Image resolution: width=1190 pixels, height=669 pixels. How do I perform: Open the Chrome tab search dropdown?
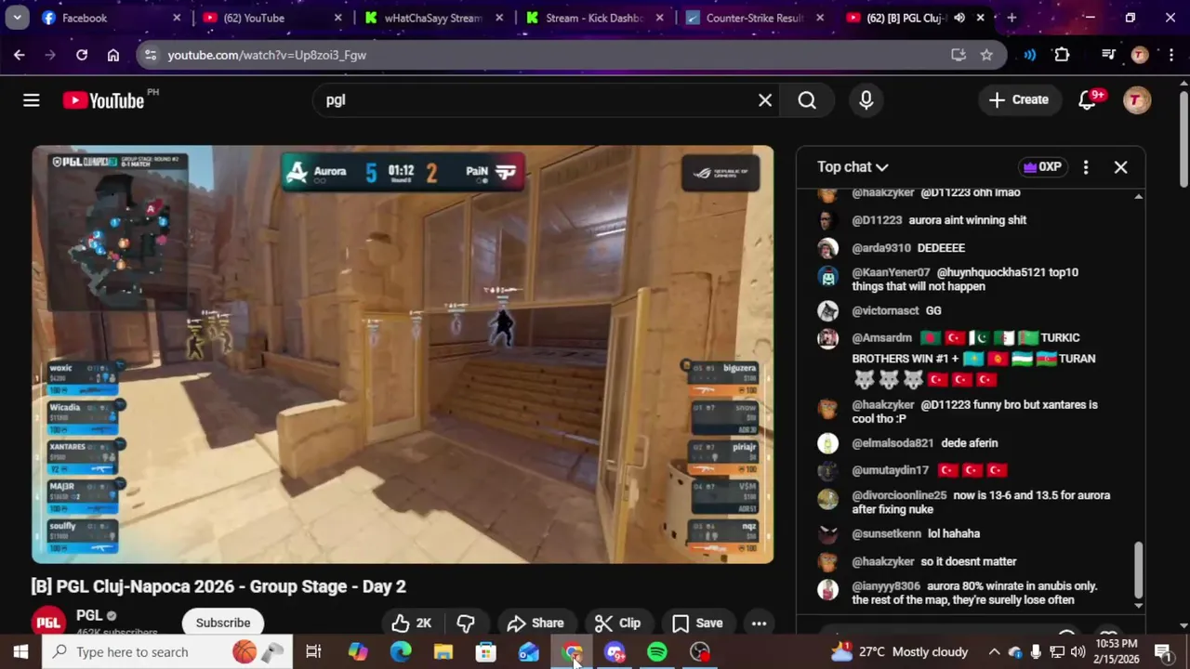point(17,18)
